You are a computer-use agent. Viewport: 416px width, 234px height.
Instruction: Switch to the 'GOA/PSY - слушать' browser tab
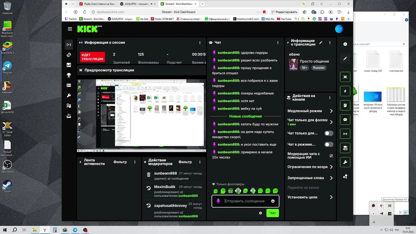pyautogui.click(x=137, y=4)
